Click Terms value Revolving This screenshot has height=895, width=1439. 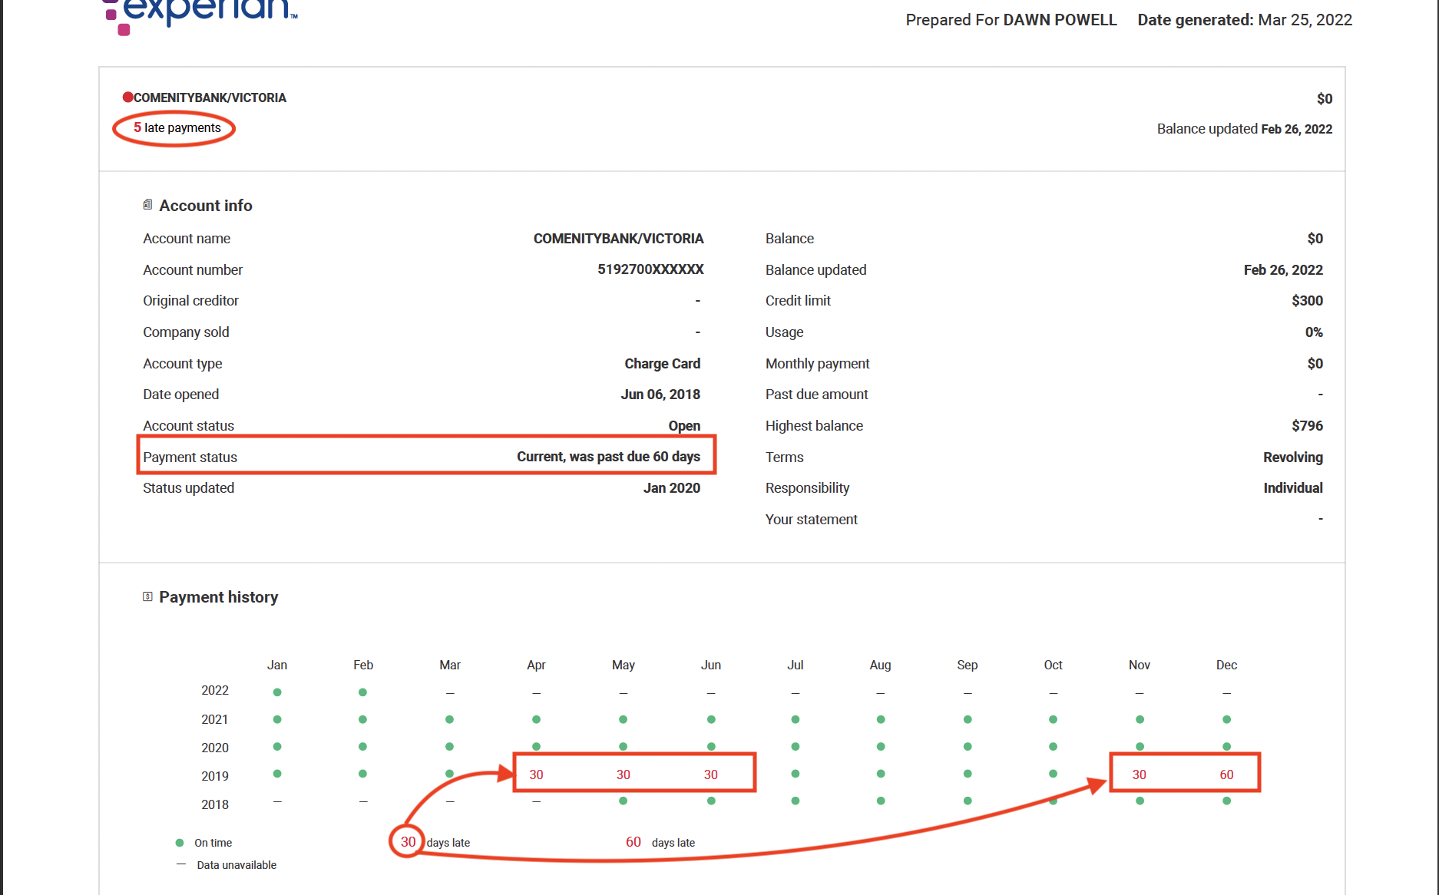coord(1293,457)
